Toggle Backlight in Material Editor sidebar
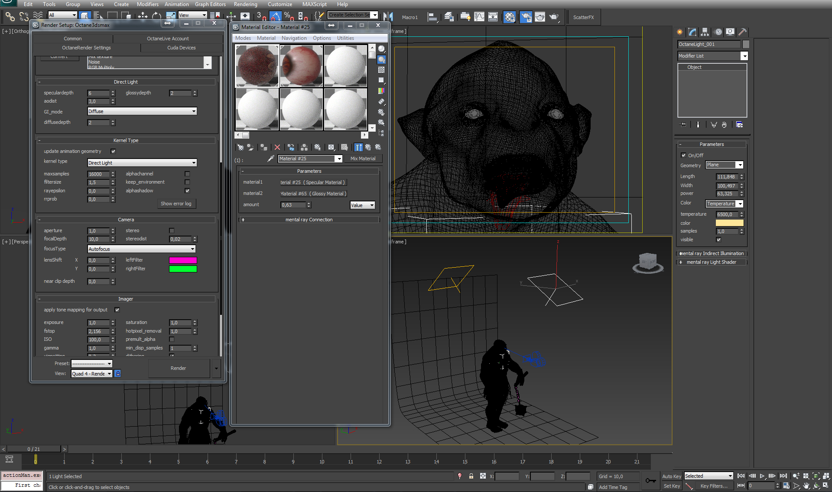The height and width of the screenshot is (492, 832). (381, 59)
